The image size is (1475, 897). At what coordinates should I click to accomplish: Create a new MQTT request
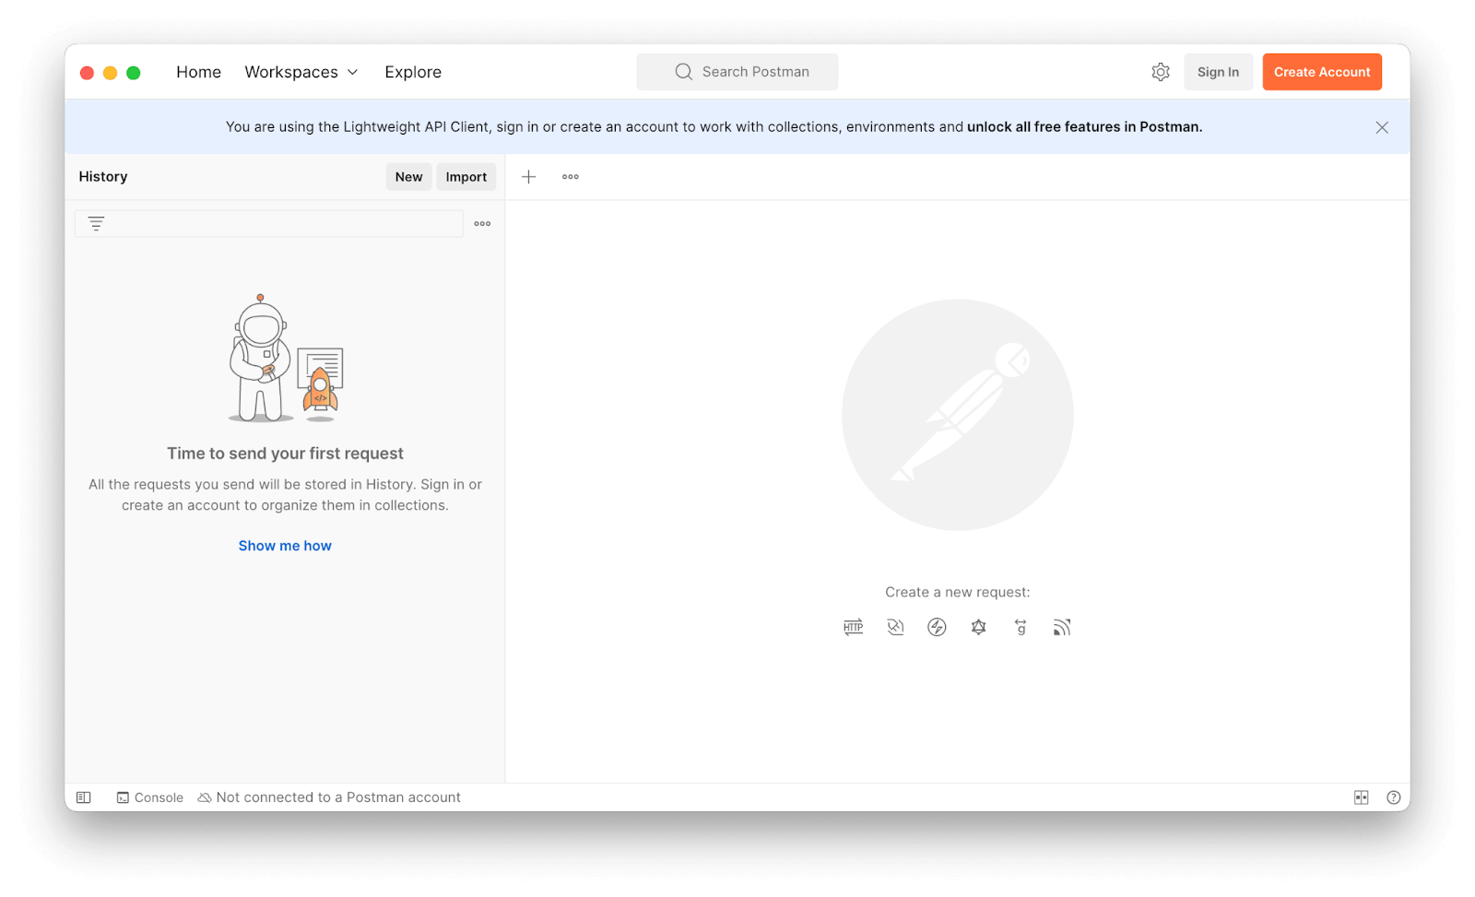coord(1062,628)
